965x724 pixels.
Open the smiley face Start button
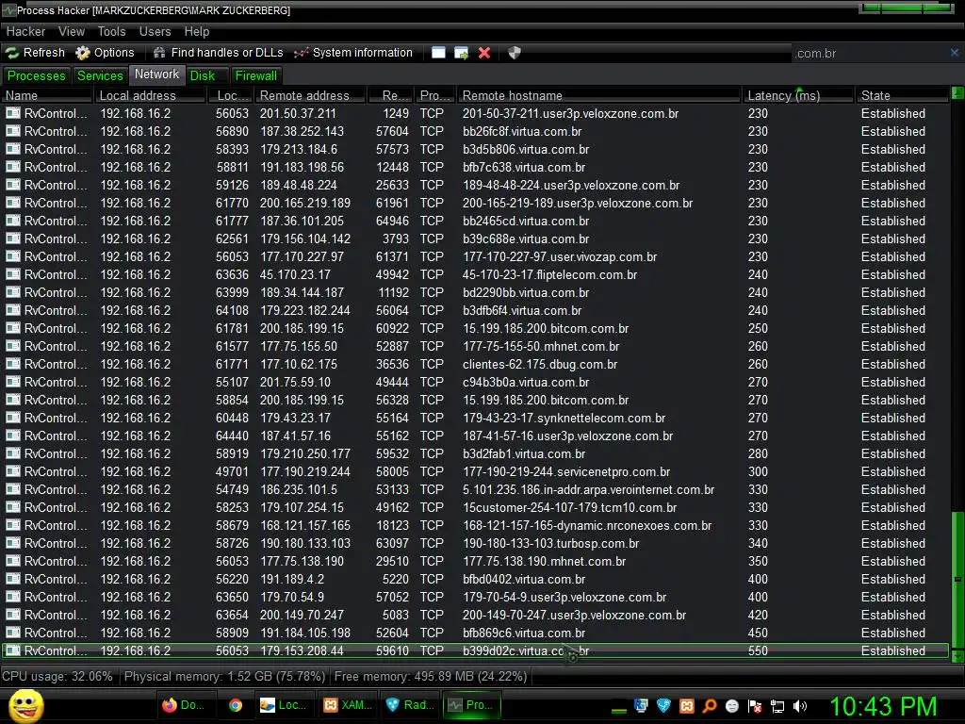pyautogui.click(x=25, y=705)
